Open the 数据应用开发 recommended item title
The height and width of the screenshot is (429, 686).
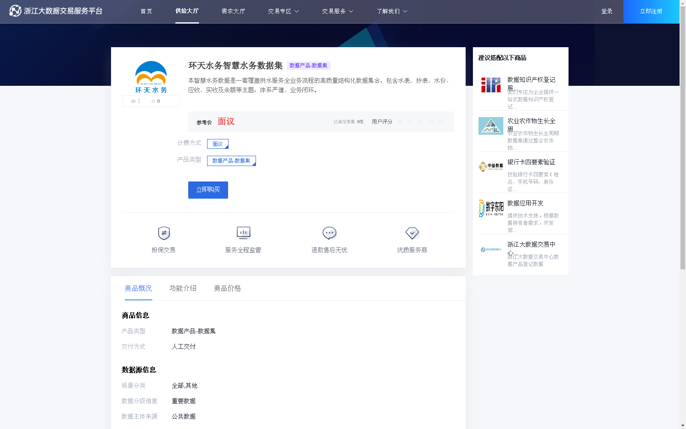[x=526, y=203]
